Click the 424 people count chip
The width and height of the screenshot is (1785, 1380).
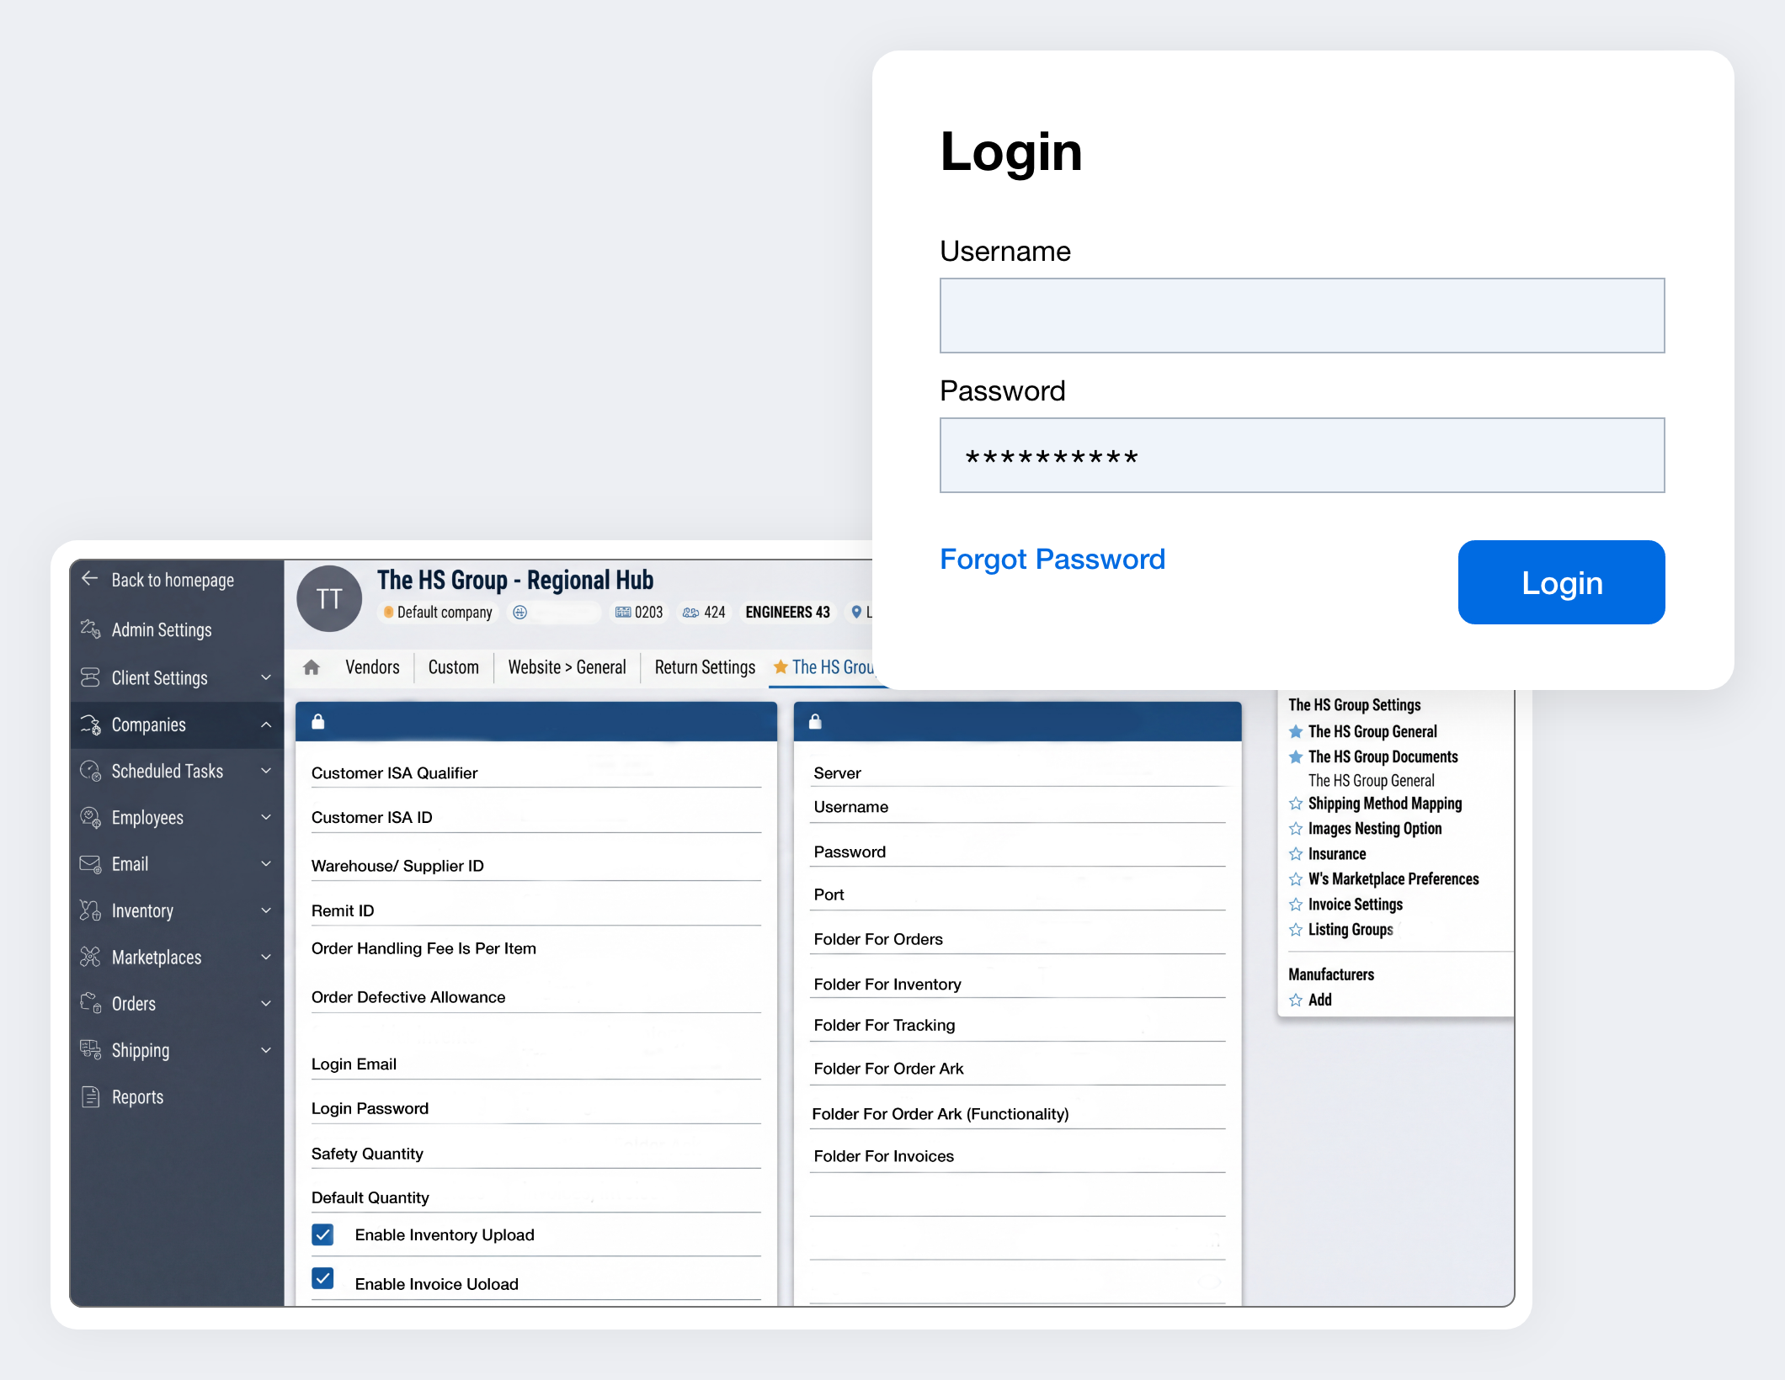pos(704,613)
